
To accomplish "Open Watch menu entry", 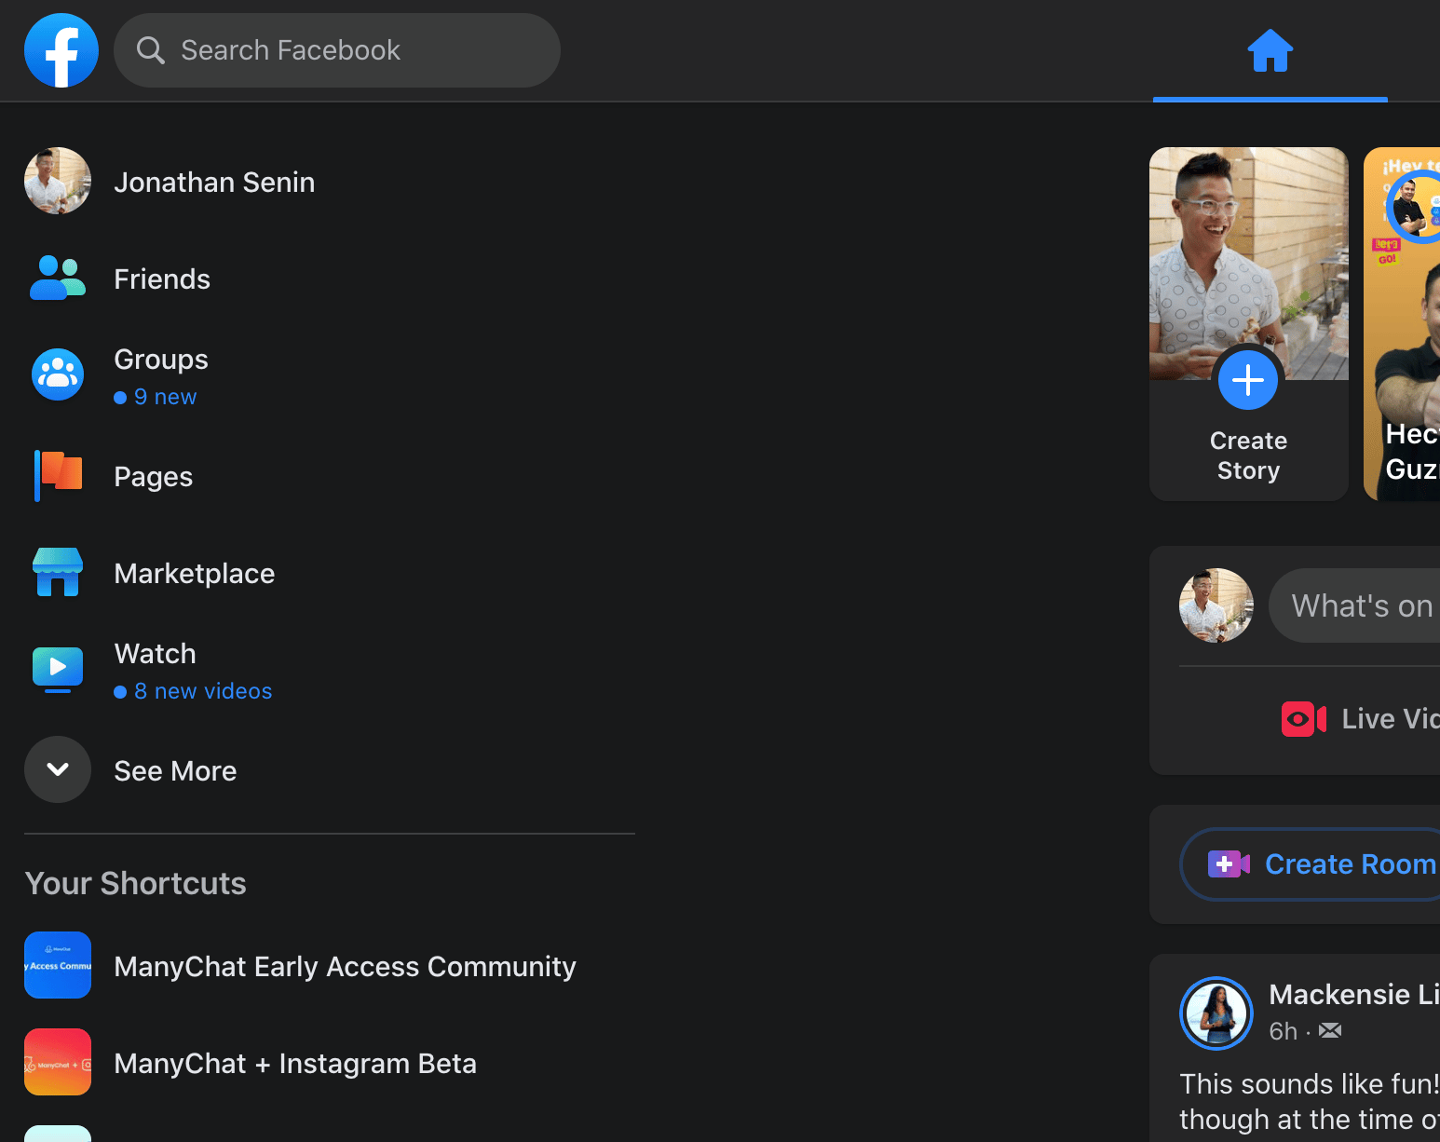I will 156,654.
